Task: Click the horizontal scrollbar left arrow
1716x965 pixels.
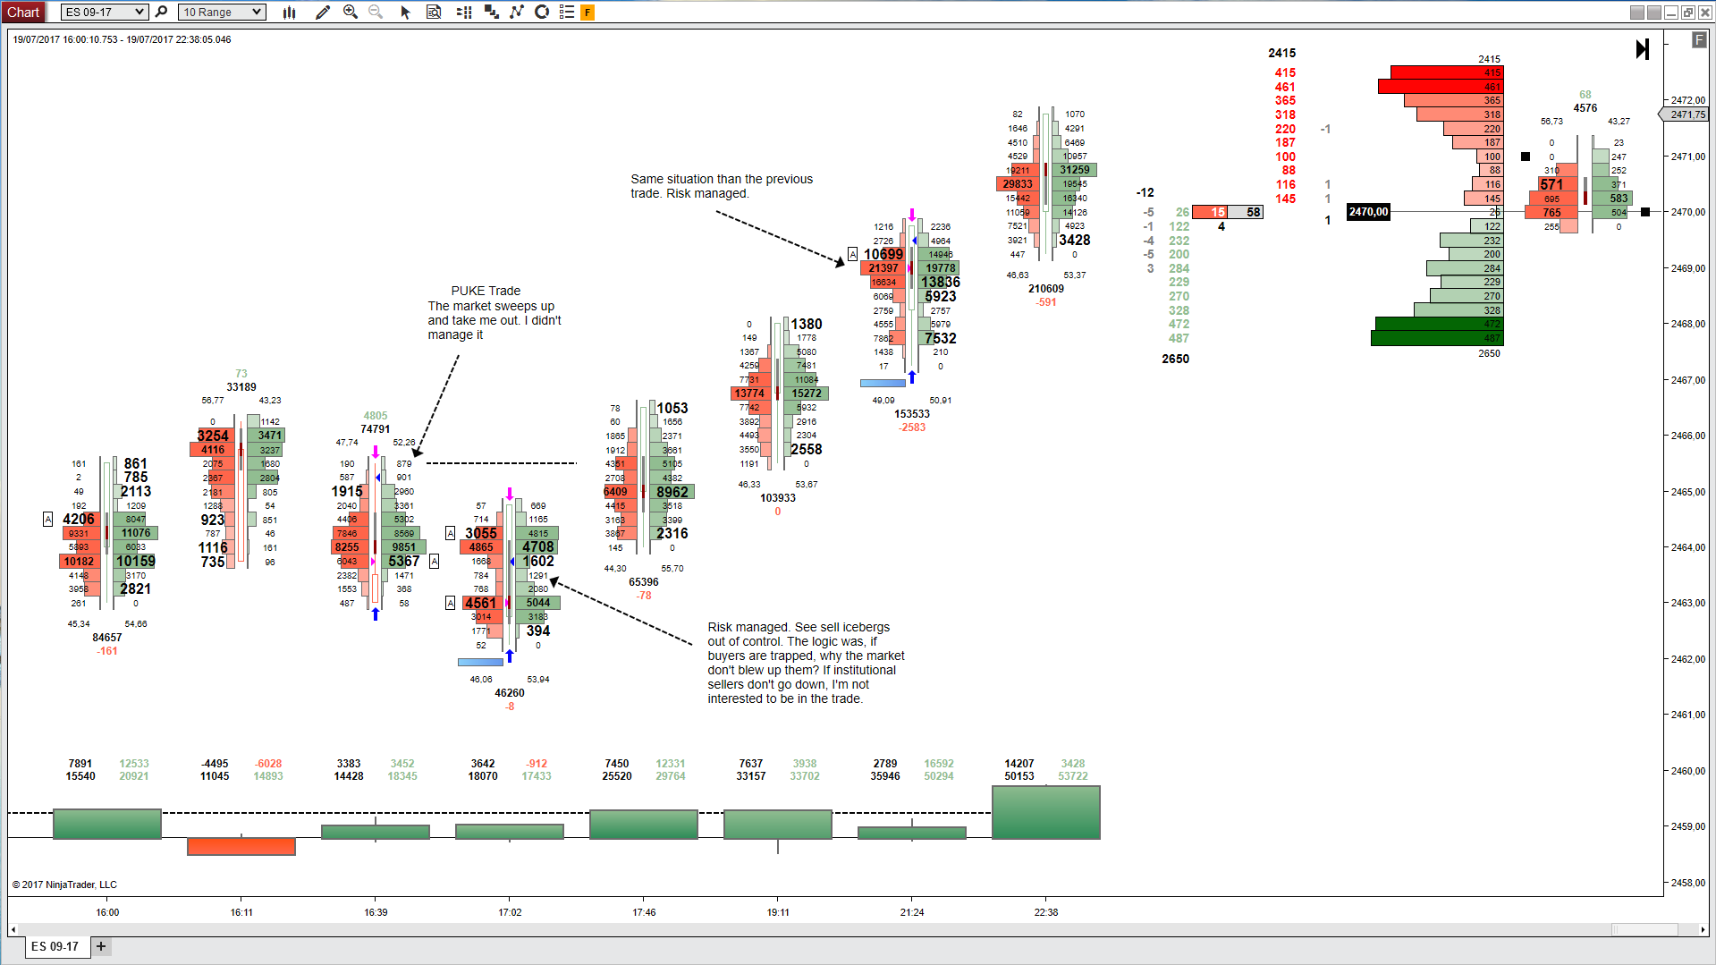Action: click(13, 930)
